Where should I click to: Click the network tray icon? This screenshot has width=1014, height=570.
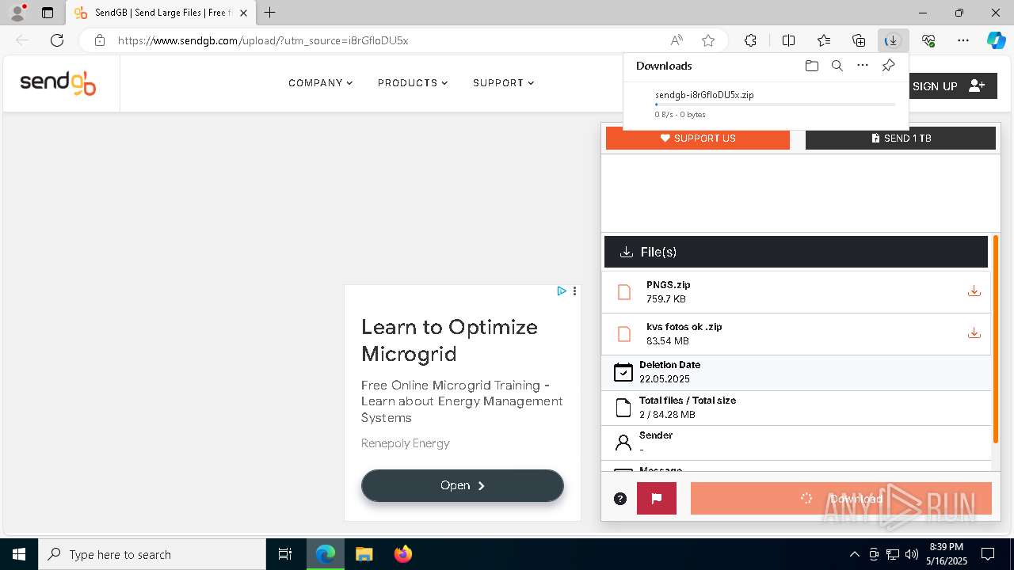coord(893,554)
